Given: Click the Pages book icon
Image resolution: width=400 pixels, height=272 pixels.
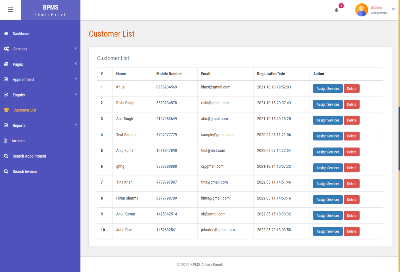Looking at the screenshot, I should (x=6, y=64).
